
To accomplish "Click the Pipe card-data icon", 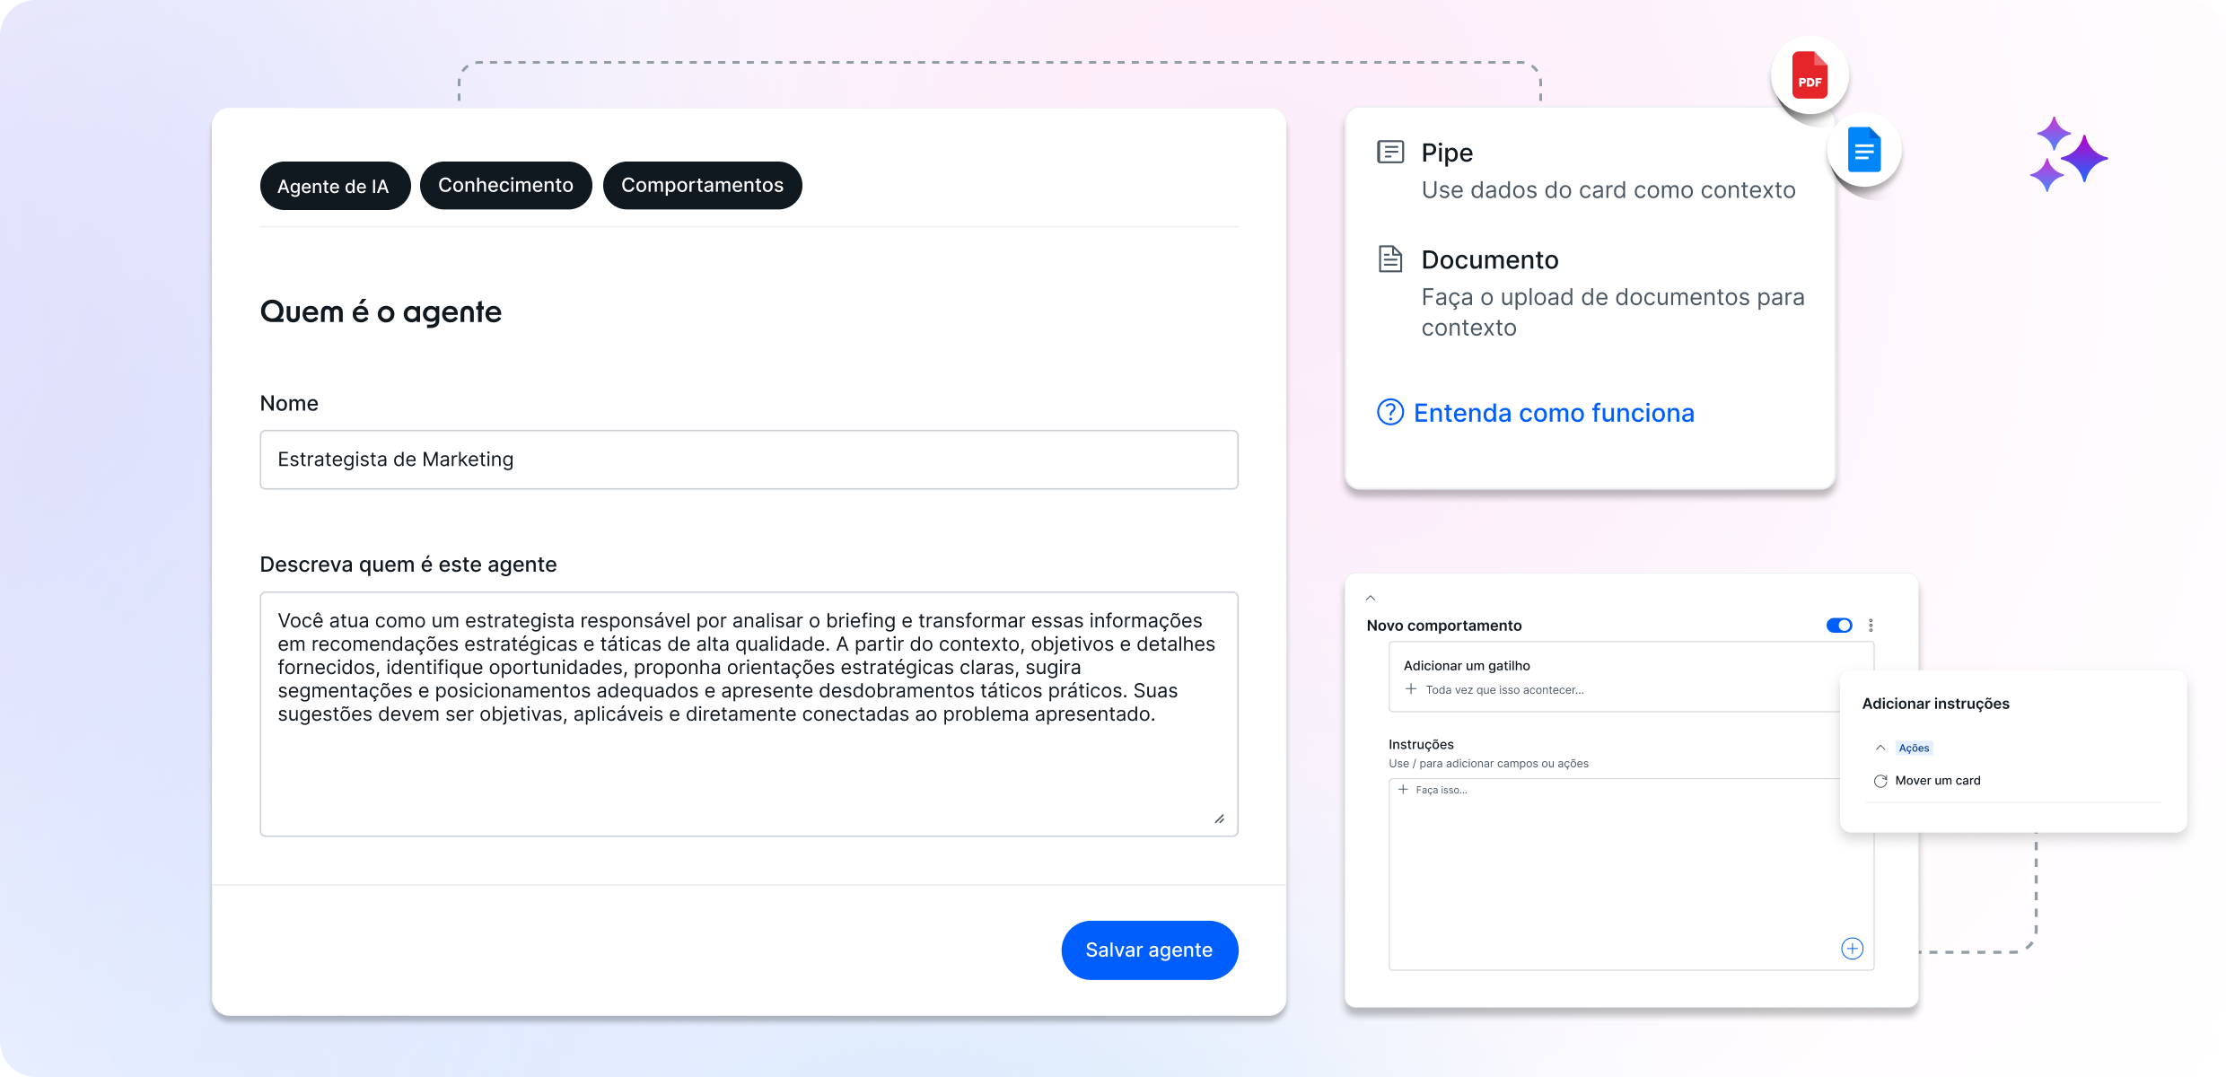I will (1390, 152).
